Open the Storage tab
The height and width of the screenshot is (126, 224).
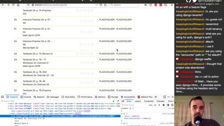pos(113,97)
